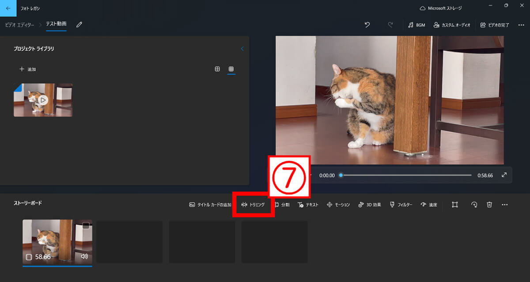The height and width of the screenshot is (282, 530).
Task: Switch library to medium grid view
Action: tap(217, 69)
